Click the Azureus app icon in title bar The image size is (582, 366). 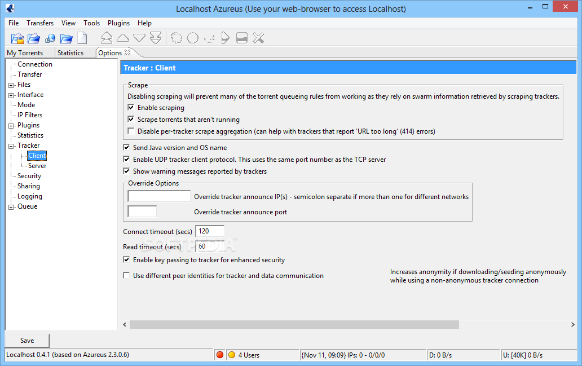coord(10,8)
